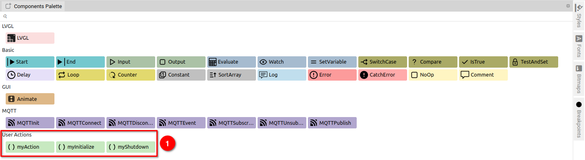This screenshot has width=585, height=160.
Task: Select the Delay component
Action: coord(30,75)
